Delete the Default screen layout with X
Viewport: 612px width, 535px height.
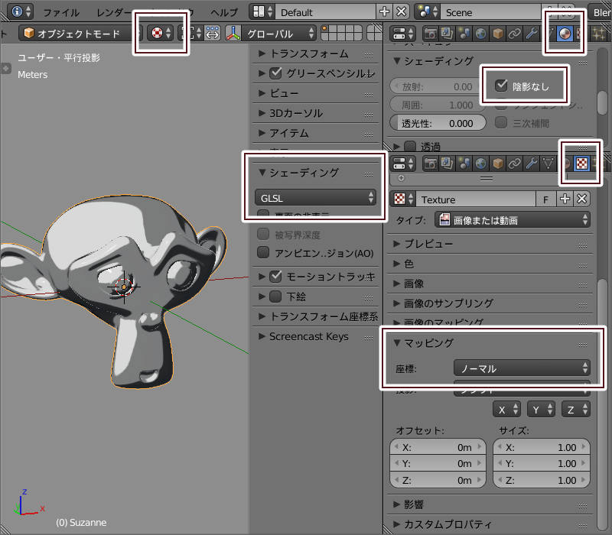tap(401, 11)
